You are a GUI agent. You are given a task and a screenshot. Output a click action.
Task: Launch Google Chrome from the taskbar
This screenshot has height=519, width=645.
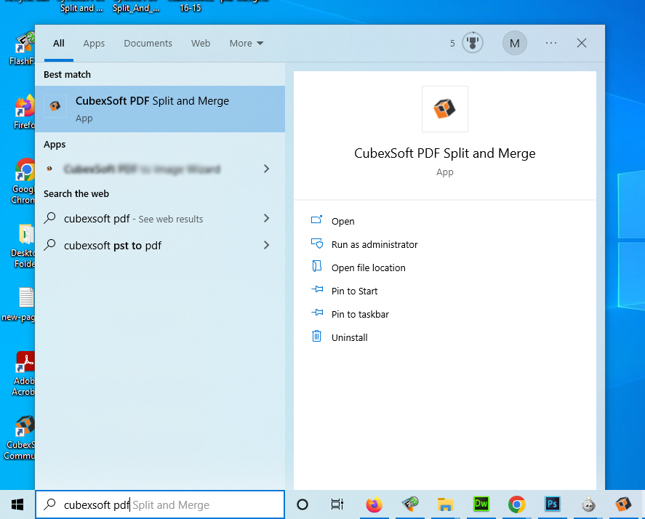point(517,504)
